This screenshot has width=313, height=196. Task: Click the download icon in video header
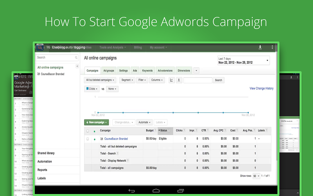[260, 47]
